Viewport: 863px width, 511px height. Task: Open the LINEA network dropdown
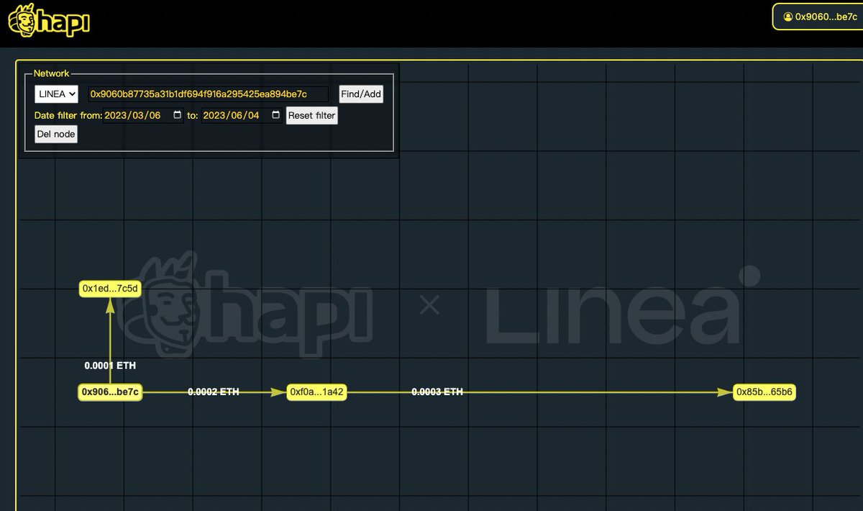click(x=56, y=94)
